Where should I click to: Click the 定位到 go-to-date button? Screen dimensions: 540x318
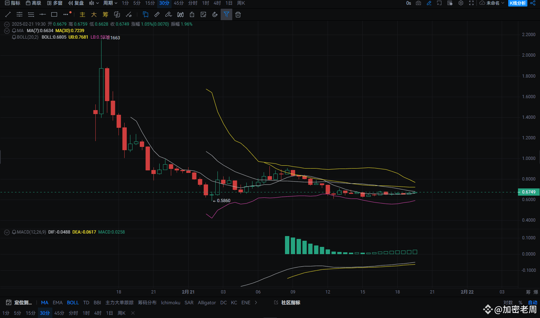[19, 302]
